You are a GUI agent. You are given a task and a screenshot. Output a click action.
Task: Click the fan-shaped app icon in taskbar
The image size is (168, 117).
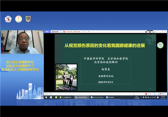pos(51,97)
